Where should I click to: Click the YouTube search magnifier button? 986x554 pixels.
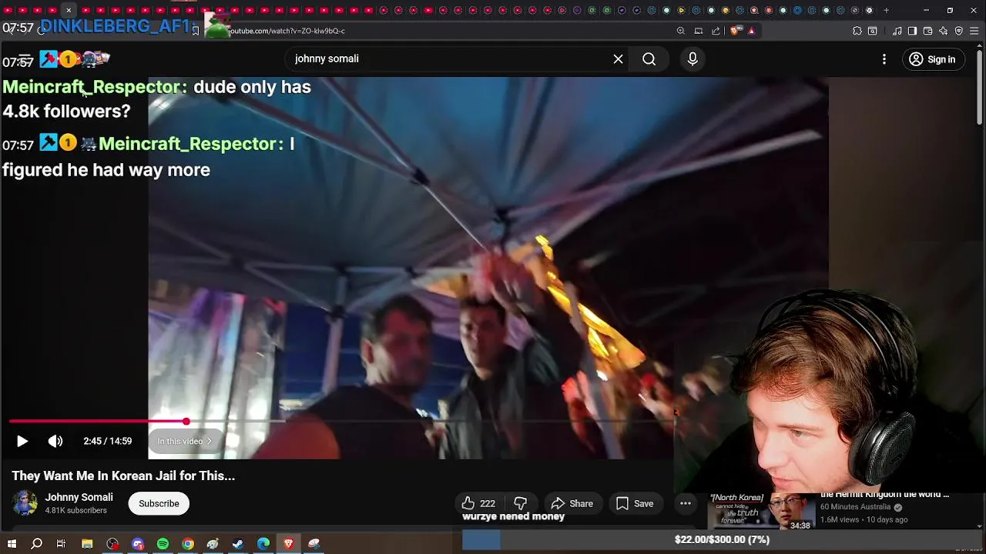(649, 58)
